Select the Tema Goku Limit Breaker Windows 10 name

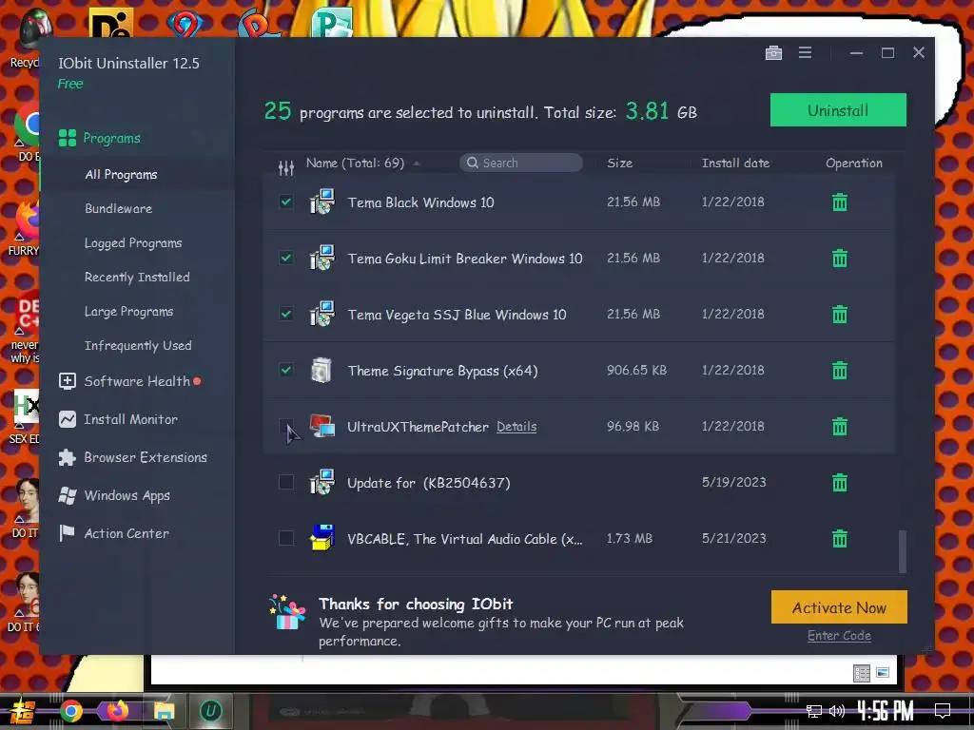(465, 259)
